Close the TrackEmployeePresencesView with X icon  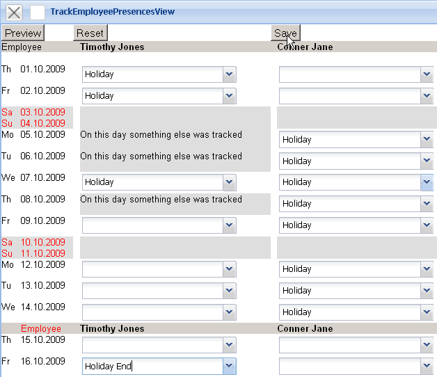(14, 12)
